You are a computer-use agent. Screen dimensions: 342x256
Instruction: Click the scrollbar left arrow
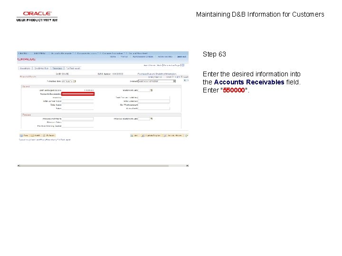coord(19,165)
